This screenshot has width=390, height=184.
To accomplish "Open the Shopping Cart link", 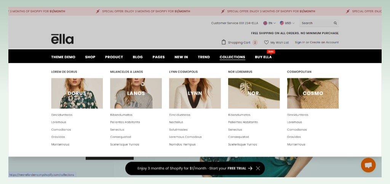I will click(239, 43).
